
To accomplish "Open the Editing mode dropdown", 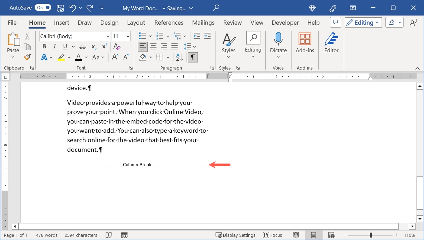I will coord(363,22).
